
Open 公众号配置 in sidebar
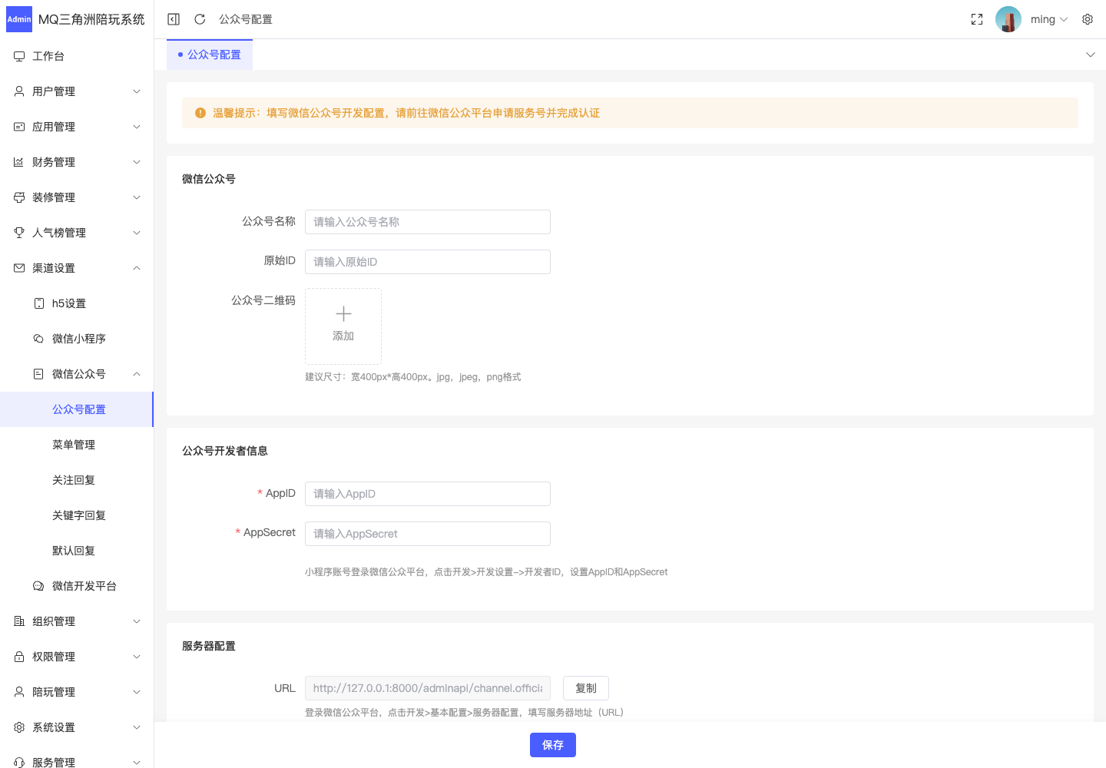point(77,409)
